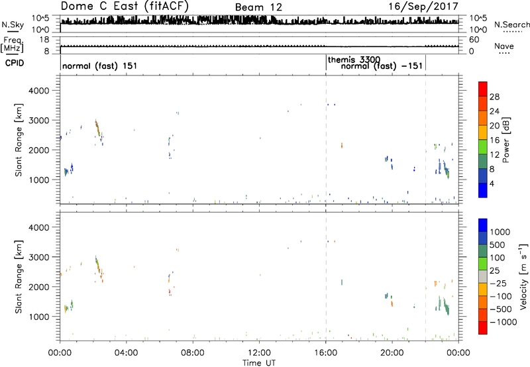The width and height of the screenshot is (530, 367).
Task: Click the power echo streak near 02:00
Action: tap(97, 129)
